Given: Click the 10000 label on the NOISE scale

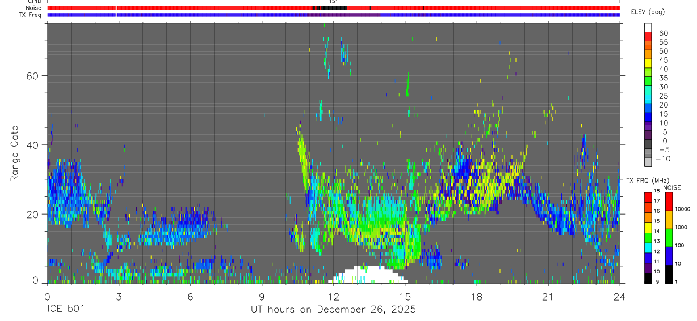Looking at the screenshot, I should pos(683,209).
